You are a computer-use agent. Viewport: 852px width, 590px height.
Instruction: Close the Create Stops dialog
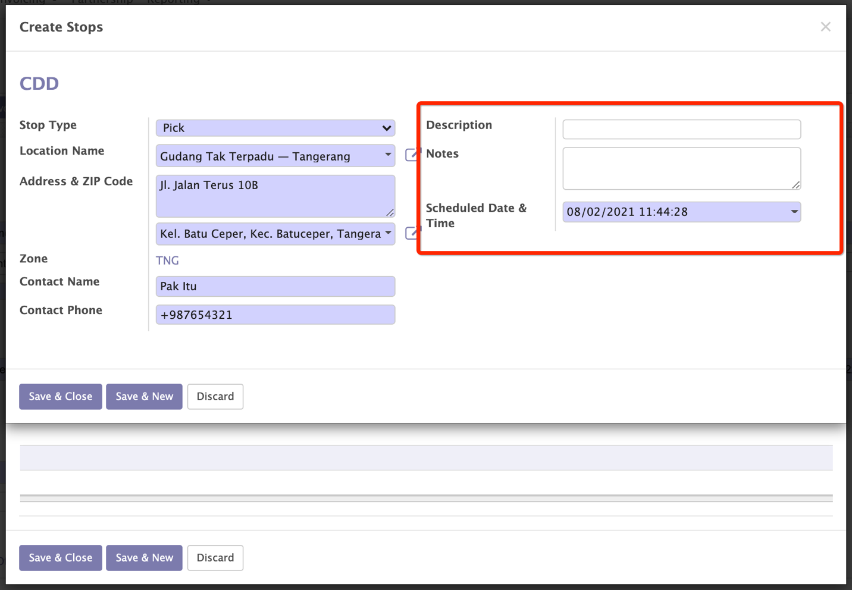825,27
